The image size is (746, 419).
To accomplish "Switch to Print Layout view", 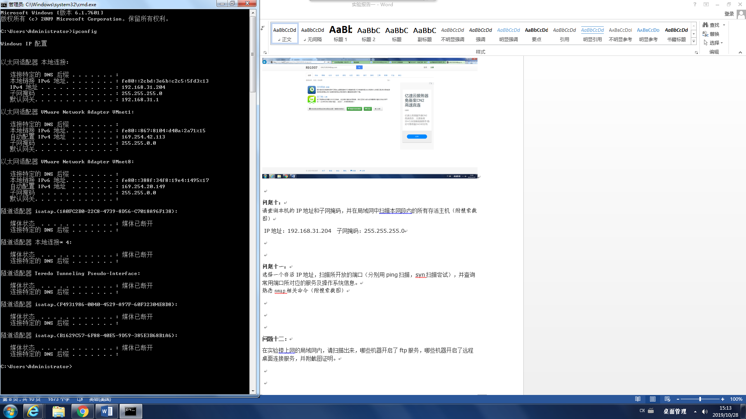I will pyautogui.click(x=652, y=399).
